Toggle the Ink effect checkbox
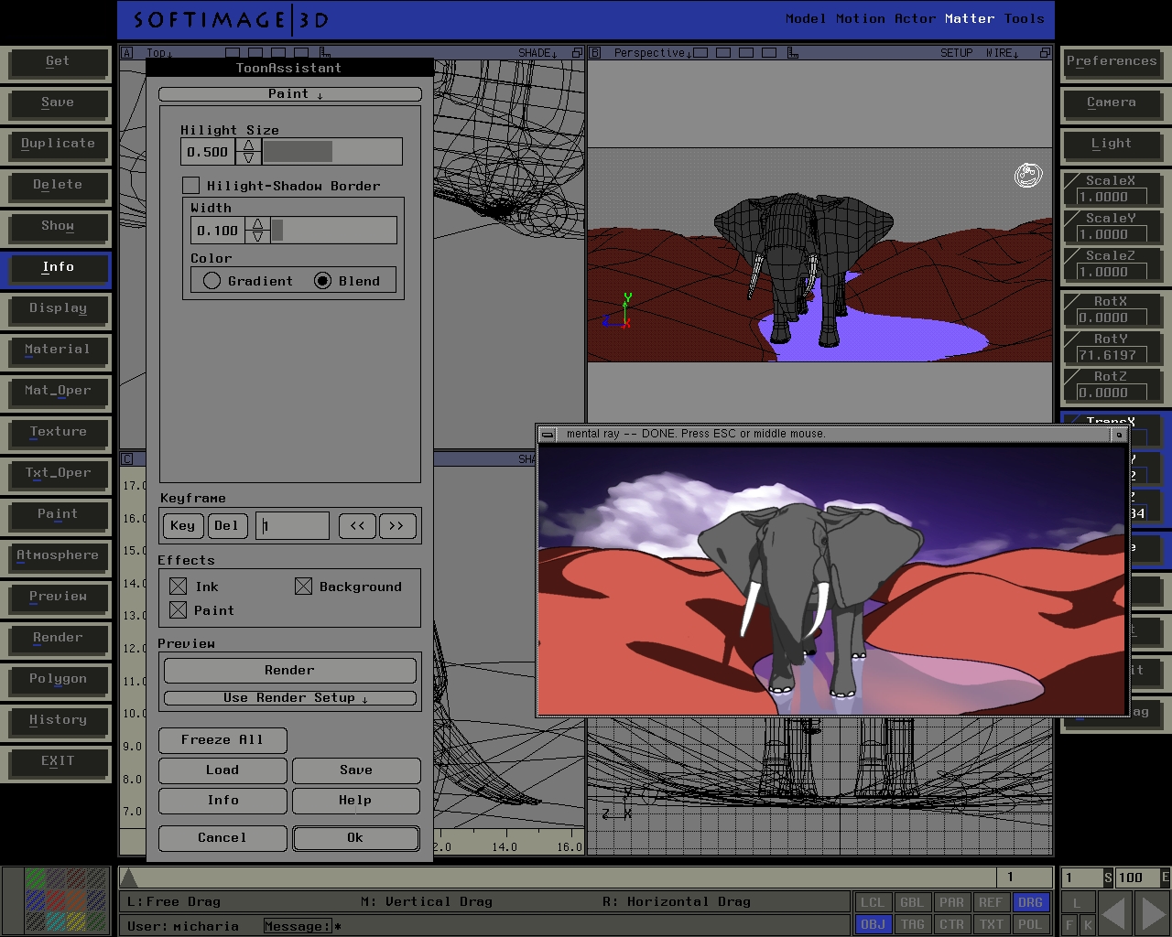The width and height of the screenshot is (1172, 937). pos(179,587)
